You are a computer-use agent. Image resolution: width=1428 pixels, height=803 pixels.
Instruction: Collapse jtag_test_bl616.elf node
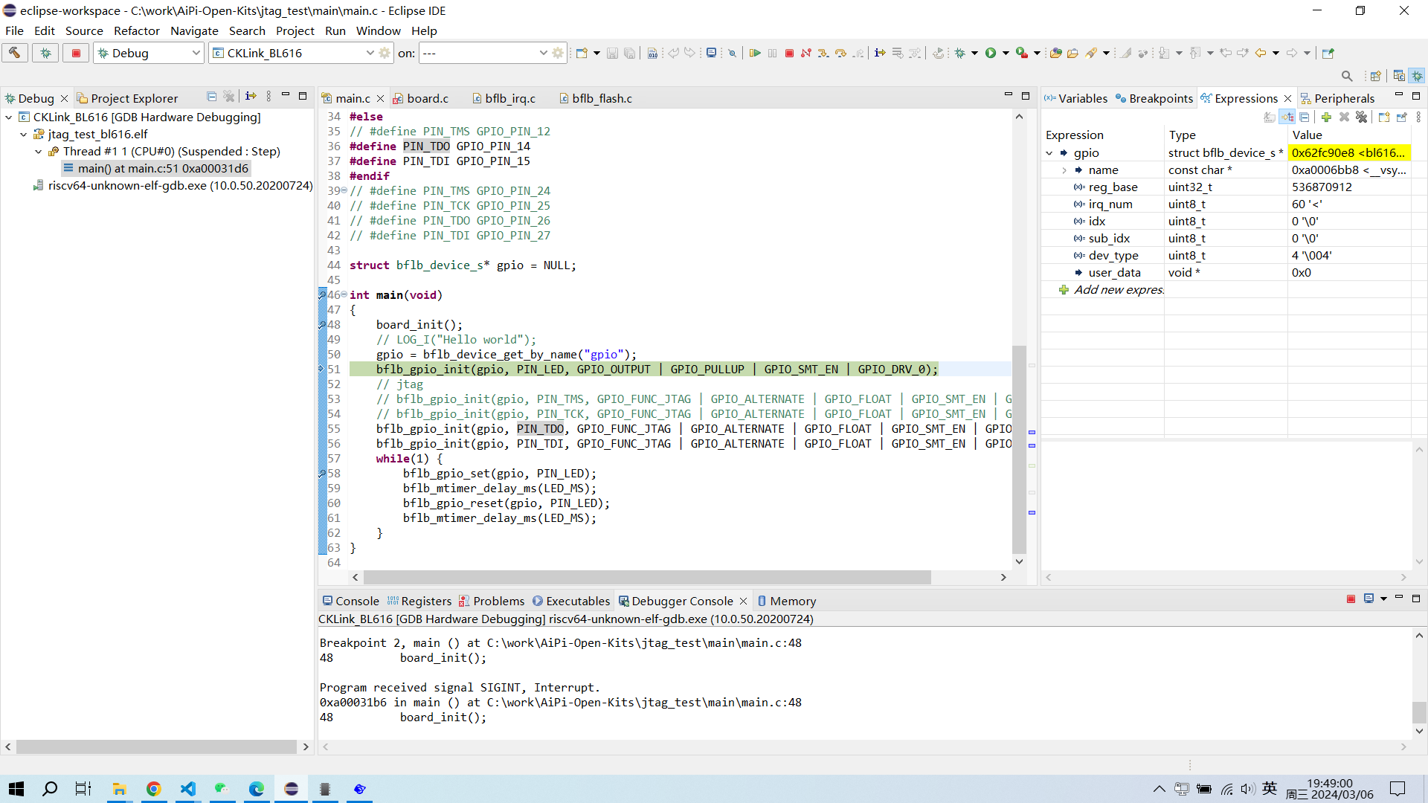tap(24, 135)
